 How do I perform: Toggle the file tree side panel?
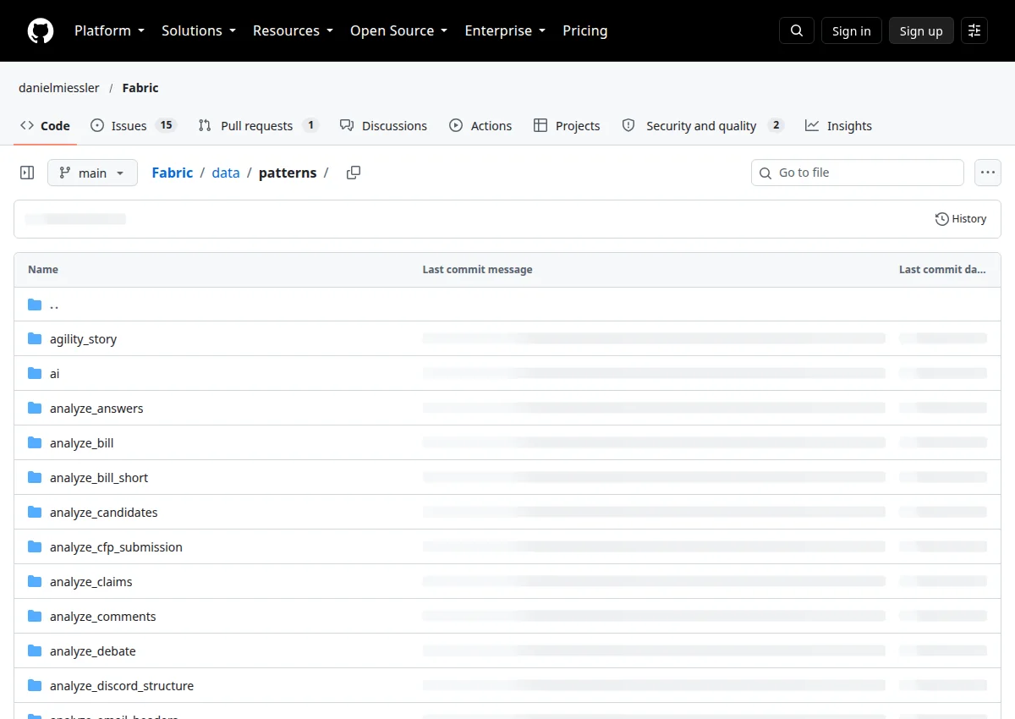[x=27, y=173]
